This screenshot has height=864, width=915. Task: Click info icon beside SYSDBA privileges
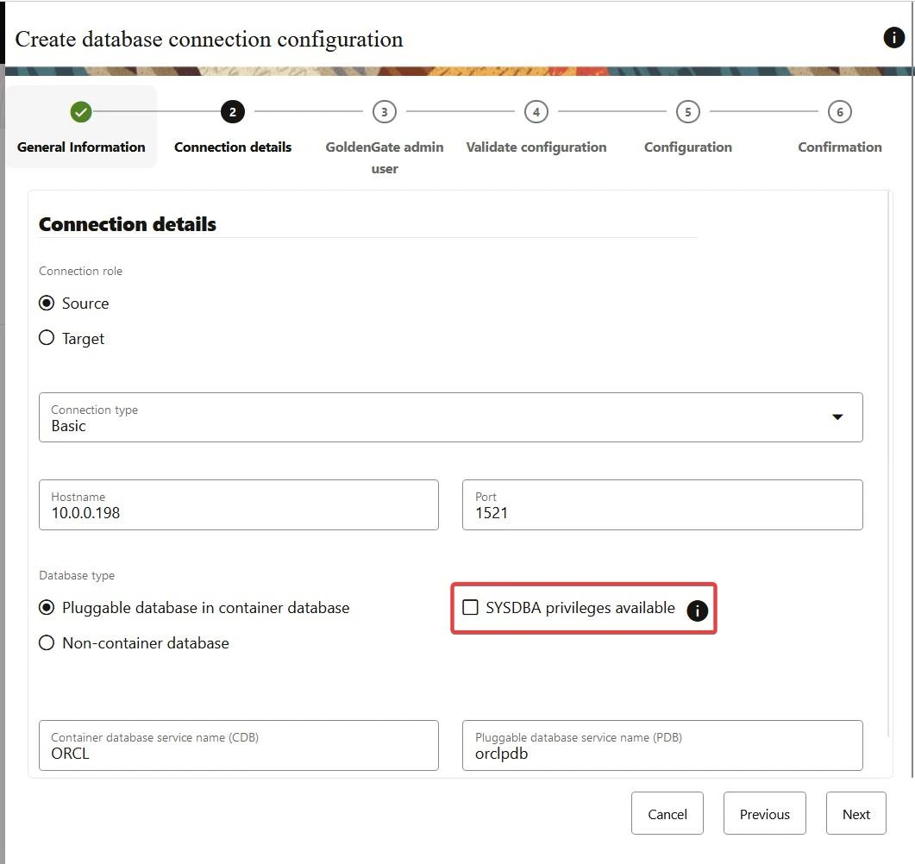click(697, 610)
